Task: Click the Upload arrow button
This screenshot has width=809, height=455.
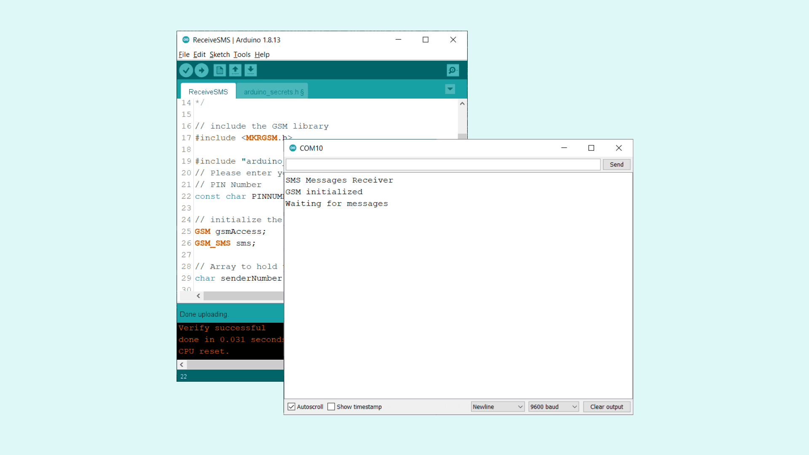Action: 201,70
